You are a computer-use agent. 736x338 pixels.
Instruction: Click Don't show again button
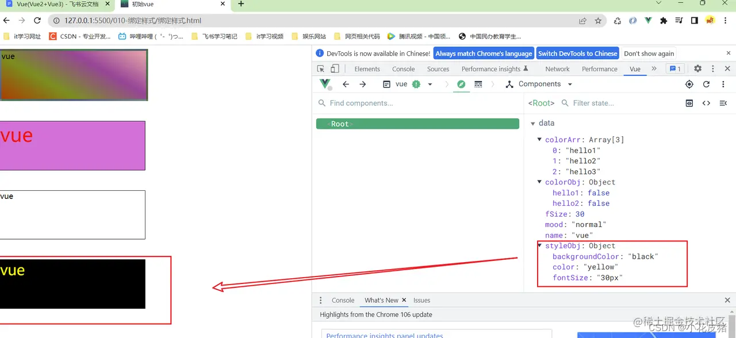[x=649, y=53]
